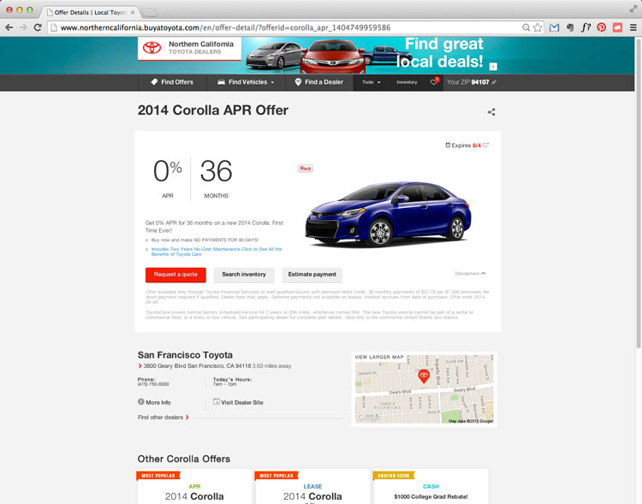Expand Find Vehicles dropdown
This screenshot has height=504, width=642.
246,82
